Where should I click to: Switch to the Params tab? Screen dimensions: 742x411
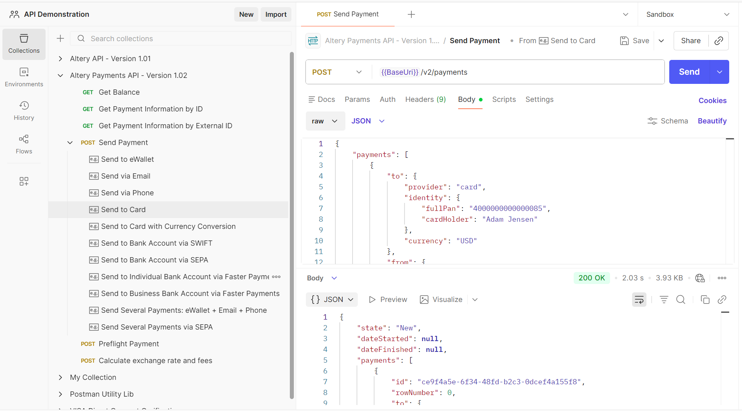(357, 99)
